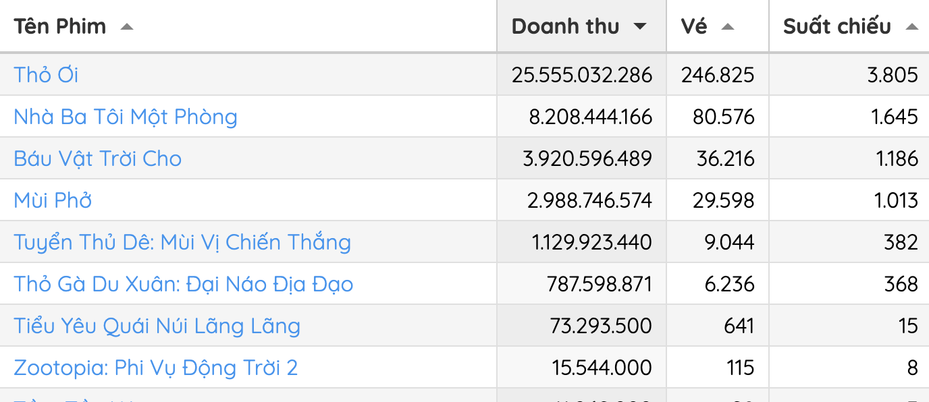This screenshot has height=402, width=929.
Task: Sort table by Doanh thu column text
Action: click(x=565, y=27)
